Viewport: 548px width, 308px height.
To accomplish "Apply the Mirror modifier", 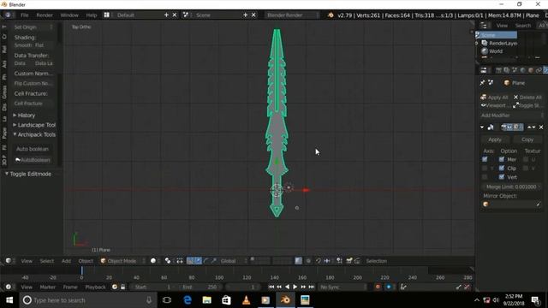I will point(495,139).
